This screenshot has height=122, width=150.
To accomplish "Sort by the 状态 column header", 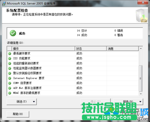I will (x=91, y=49).
